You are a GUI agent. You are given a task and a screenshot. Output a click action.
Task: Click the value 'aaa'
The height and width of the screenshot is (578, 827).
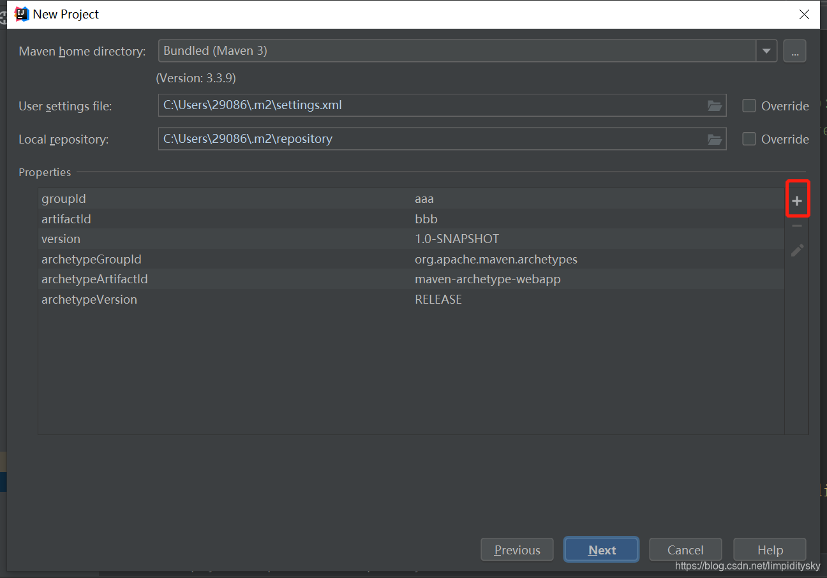point(424,199)
